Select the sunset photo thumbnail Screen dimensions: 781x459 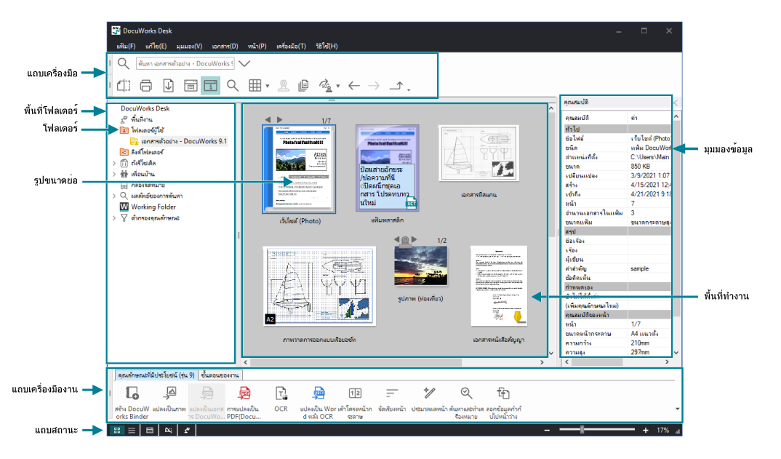click(x=422, y=266)
